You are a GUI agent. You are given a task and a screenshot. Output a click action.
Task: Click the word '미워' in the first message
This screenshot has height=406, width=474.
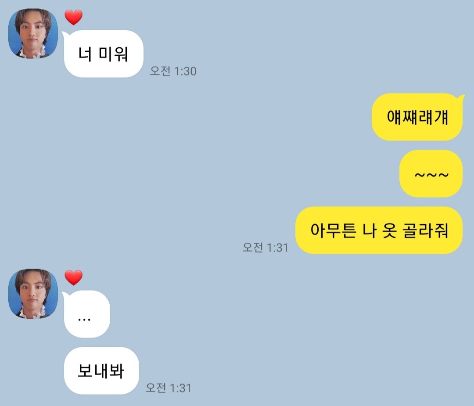113,54
